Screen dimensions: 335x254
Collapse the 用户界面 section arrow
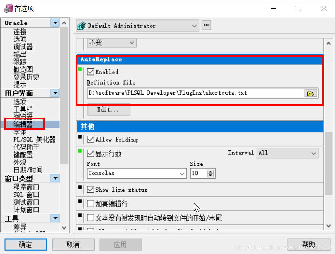[x=55, y=93]
